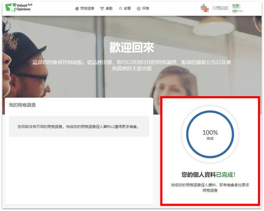
Task: Click the compass icon beside 探索
Action: coord(138,9)
